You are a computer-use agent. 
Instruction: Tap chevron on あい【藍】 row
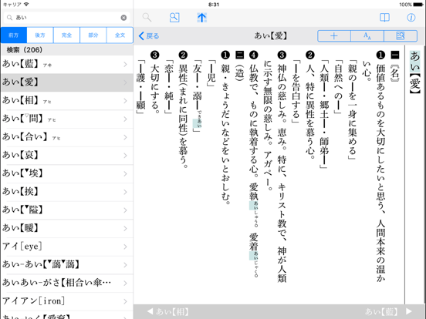coord(125,64)
